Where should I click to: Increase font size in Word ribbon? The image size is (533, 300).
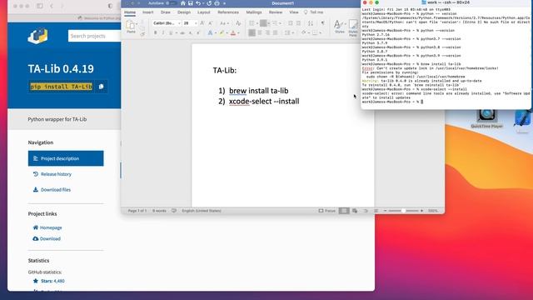click(x=202, y=23)
